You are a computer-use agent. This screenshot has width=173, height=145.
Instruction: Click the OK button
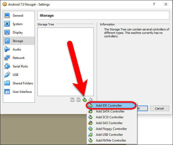pyautogui.click(x=142, y=108)
